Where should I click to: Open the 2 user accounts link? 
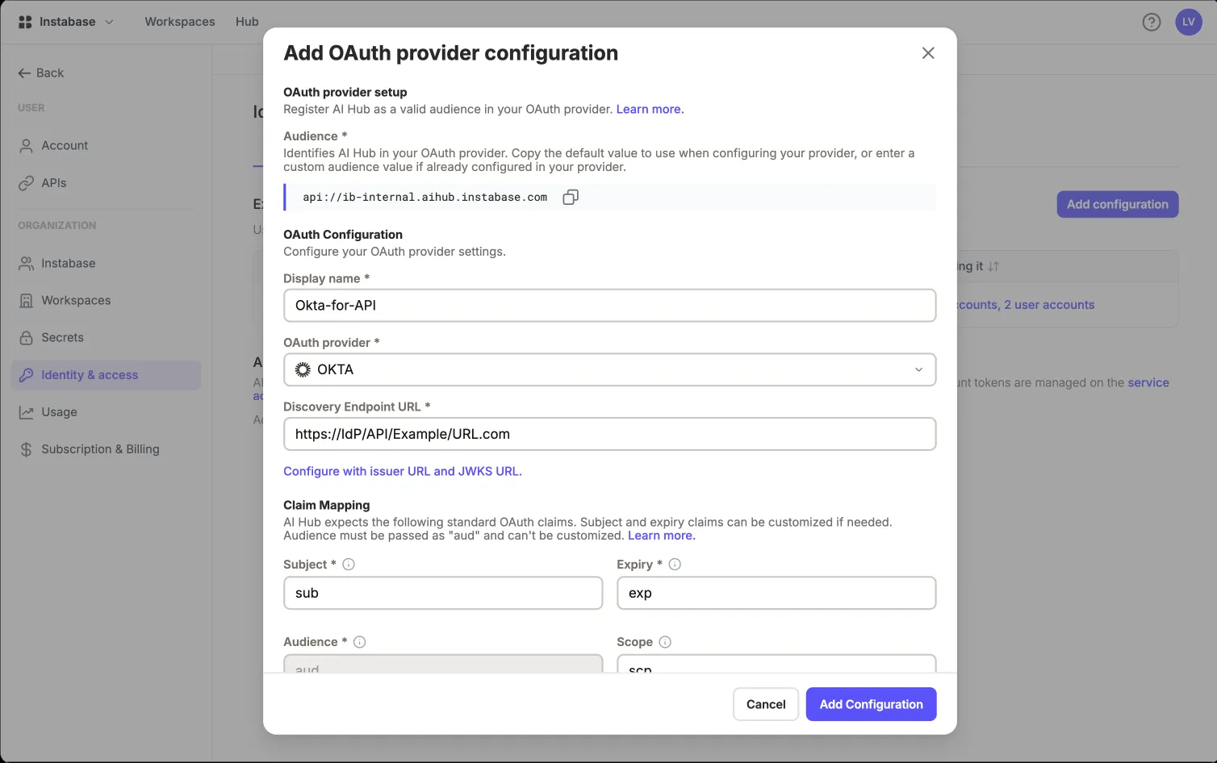[1049, 305]
